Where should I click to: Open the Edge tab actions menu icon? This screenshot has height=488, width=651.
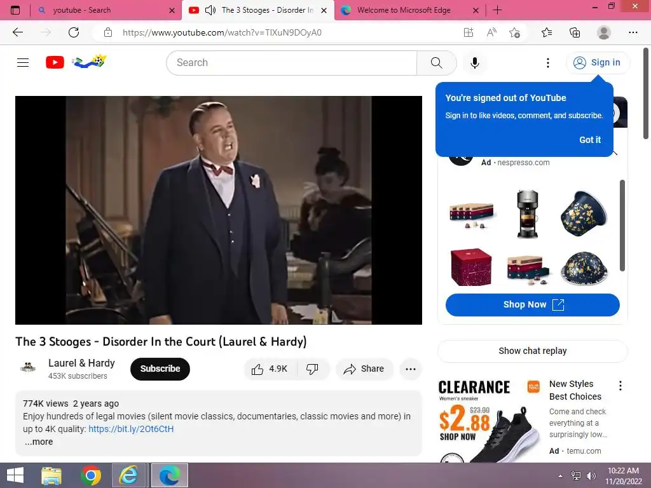[15, 10]
